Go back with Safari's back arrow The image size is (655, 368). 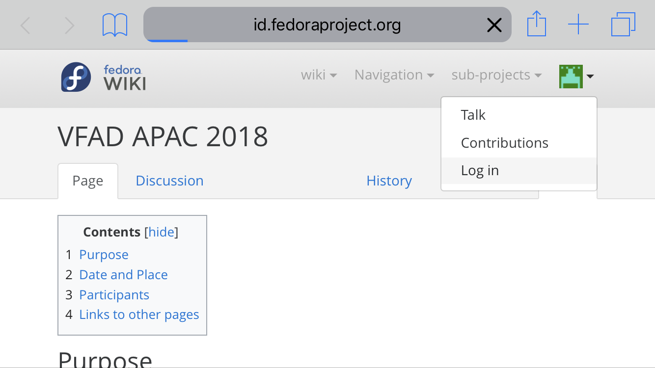coord(26,25)
